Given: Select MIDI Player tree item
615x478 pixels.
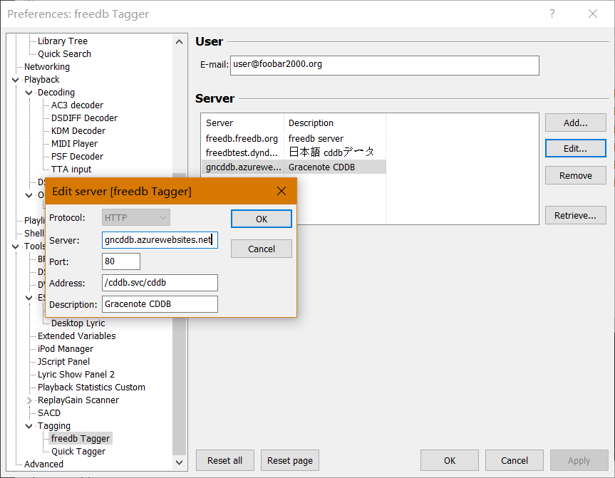Looking at the screenshot, I should click(74, 144).
